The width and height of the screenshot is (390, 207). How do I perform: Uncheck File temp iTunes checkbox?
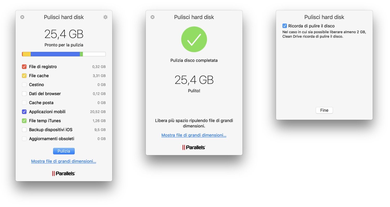click(x=24, y=121)
